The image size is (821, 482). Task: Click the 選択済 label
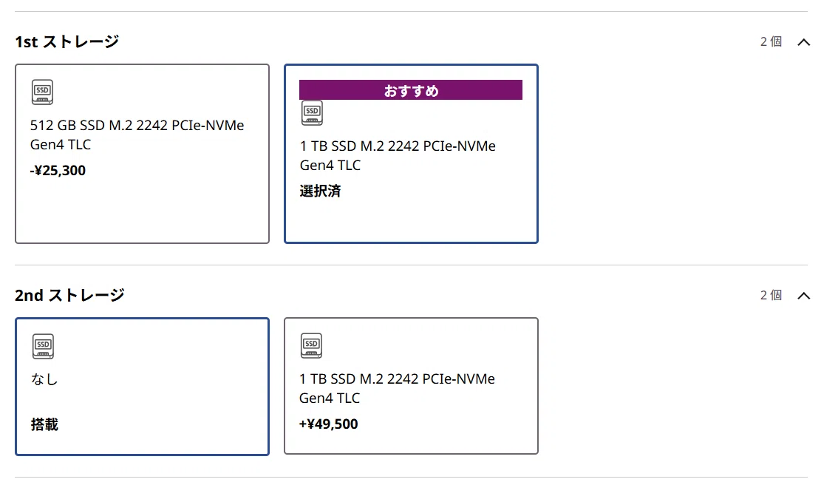tap(321, 191)
